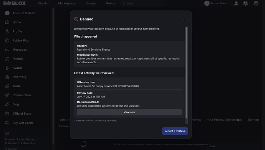Open the Communities sidebar icon
Screen dimensions: 265x150
tap(7, 95)
